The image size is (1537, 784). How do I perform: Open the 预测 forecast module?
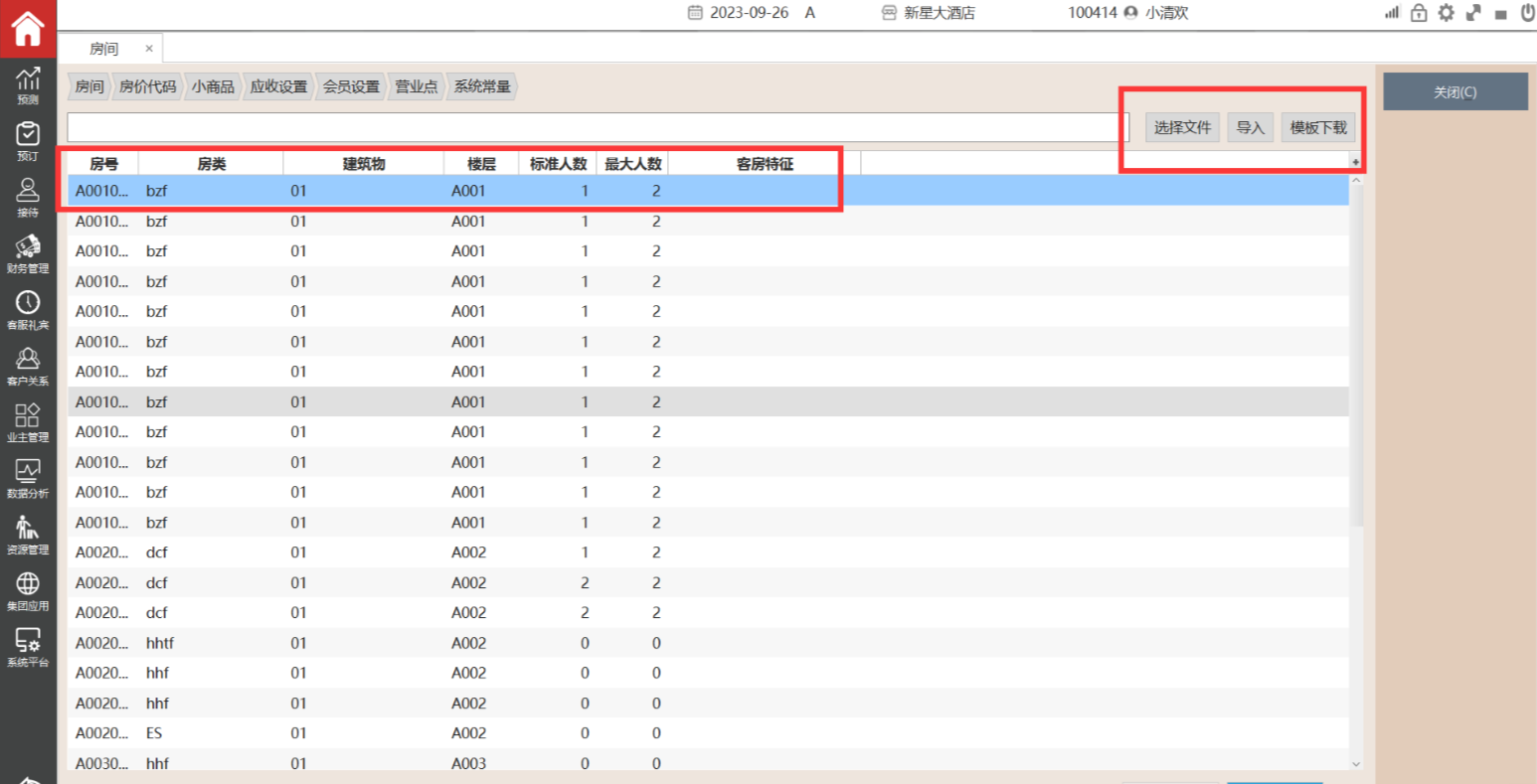point(28,84)
